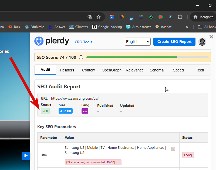Copy title with clipboard icon
216x170 pixels.
173,149
